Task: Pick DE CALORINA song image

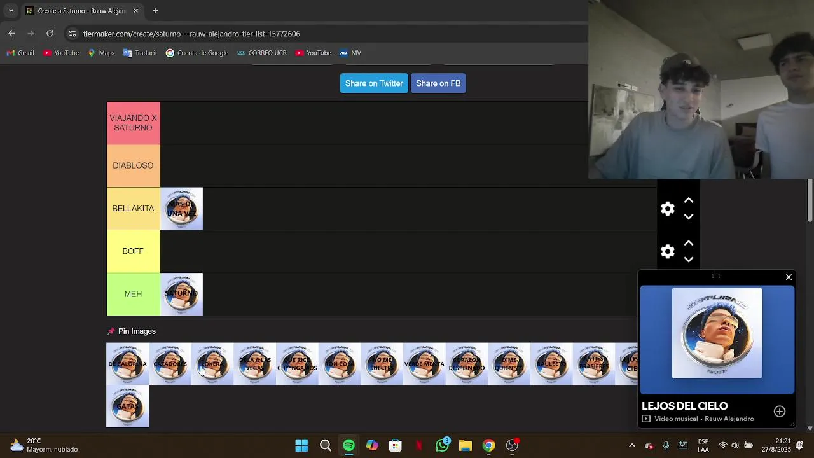Action: (x=127, y=364)
